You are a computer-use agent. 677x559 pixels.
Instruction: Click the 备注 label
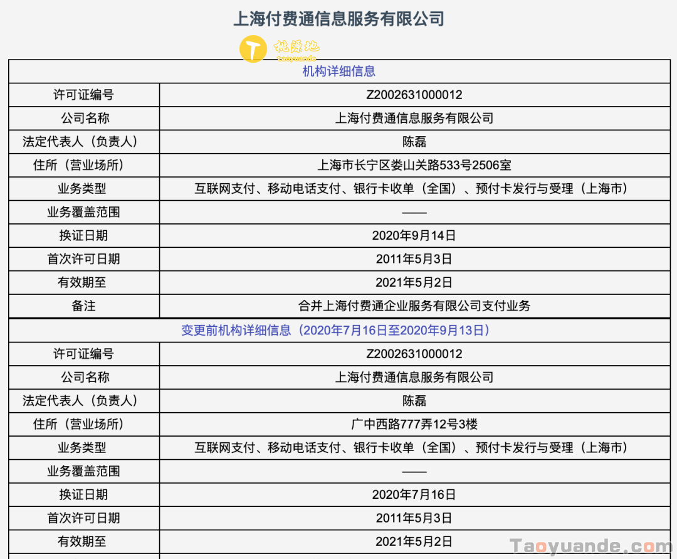coord(84,306)
